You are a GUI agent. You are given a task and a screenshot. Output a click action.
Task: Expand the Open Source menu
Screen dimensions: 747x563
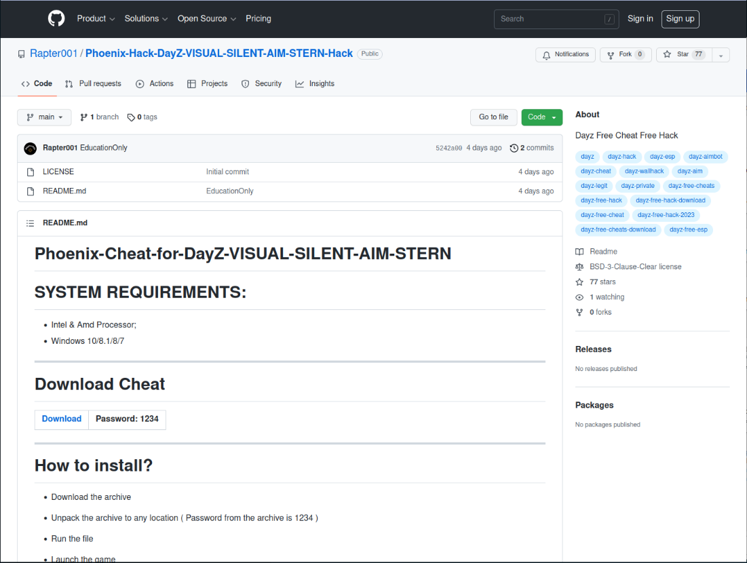point(207,18)
